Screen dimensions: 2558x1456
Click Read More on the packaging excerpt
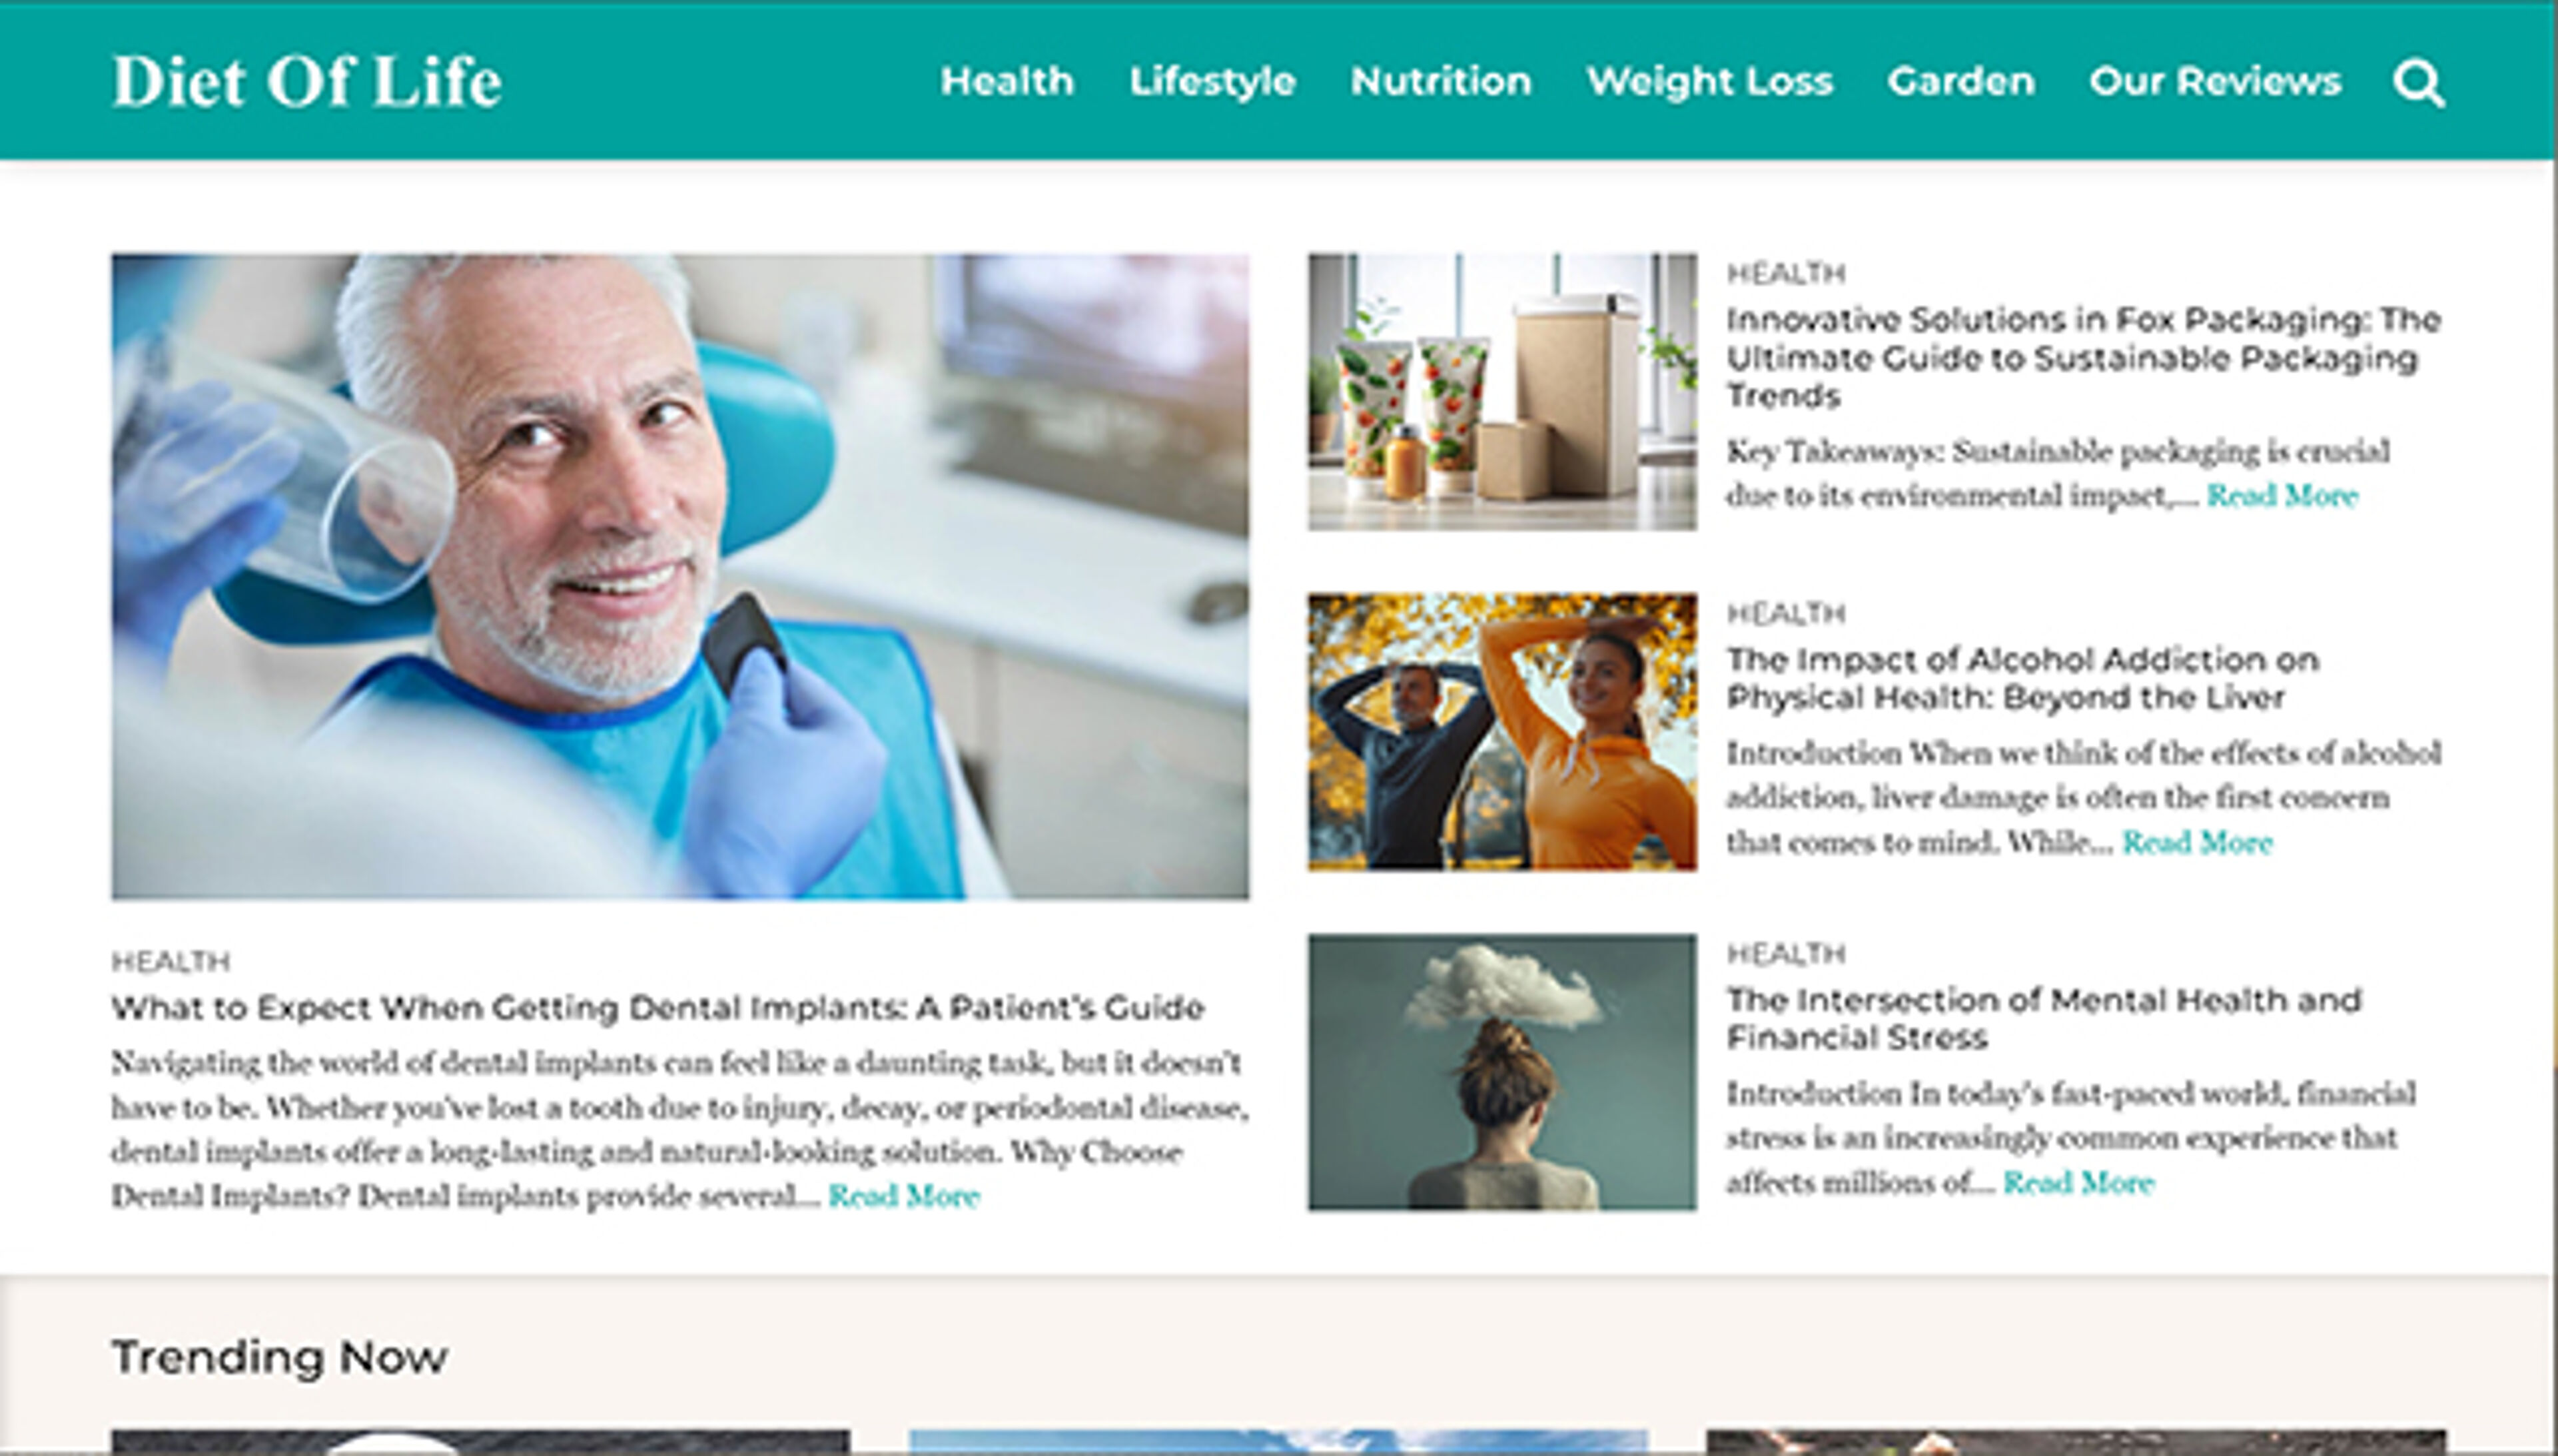click(2282, 496)
